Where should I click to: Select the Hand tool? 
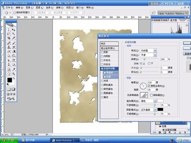point(9,74)
